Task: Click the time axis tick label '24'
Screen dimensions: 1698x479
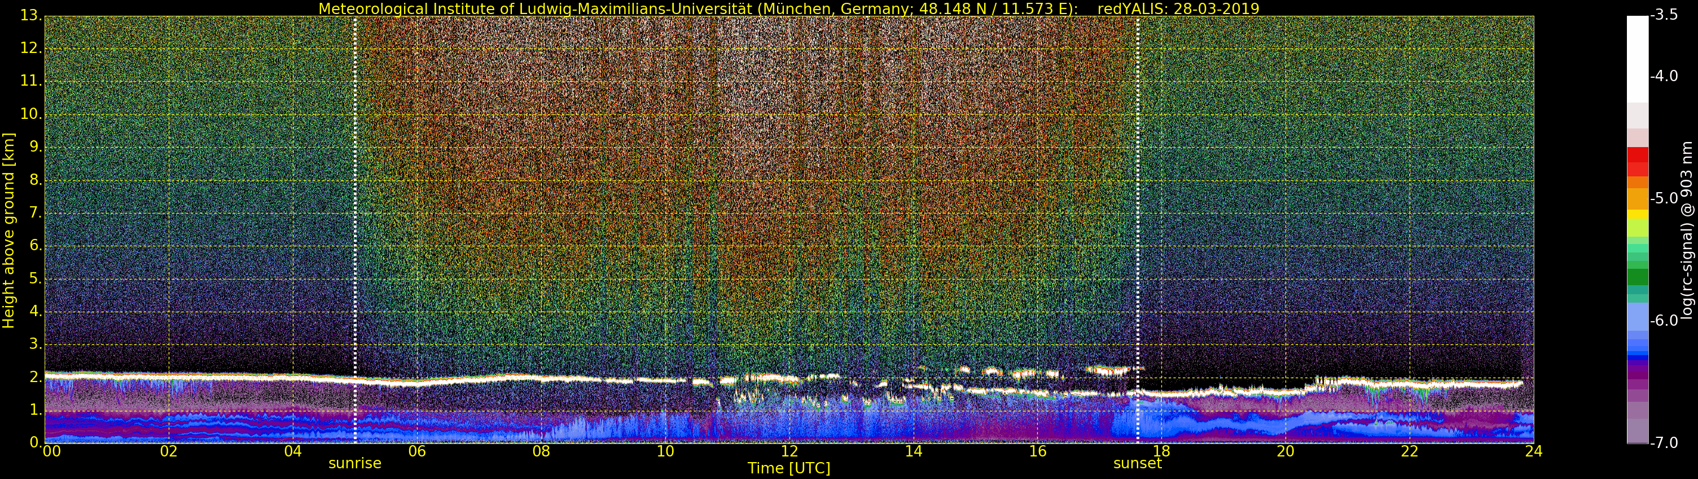Action: pos(1533,451)
